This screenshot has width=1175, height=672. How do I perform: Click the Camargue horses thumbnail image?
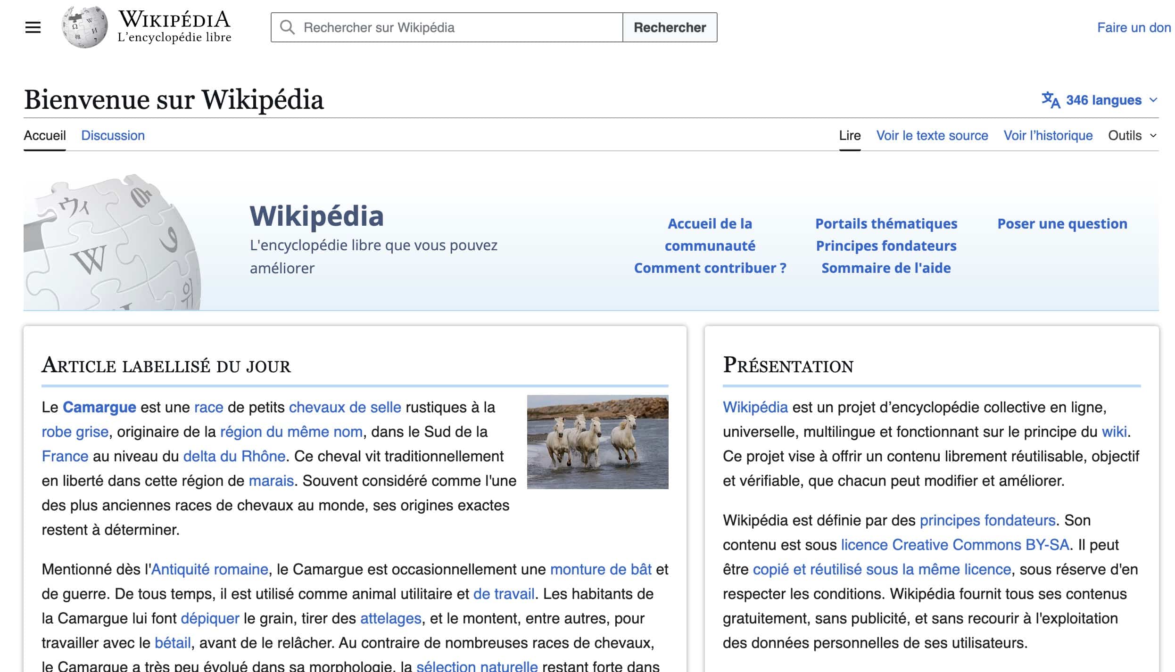pos(597,442)
